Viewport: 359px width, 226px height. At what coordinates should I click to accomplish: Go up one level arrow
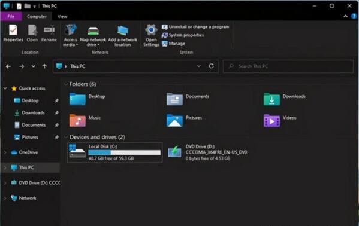tap(44, 66)
